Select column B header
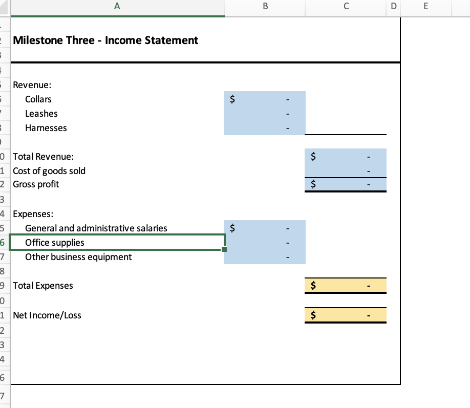The image size is (470, 408). click(x=264, y=7)
